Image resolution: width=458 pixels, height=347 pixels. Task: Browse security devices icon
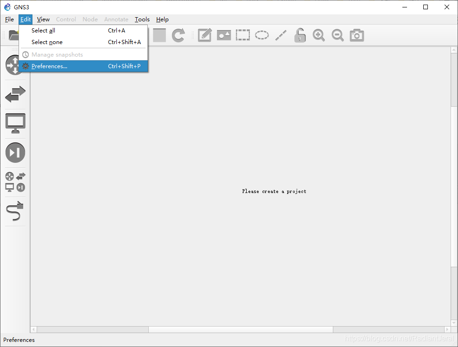point(15,153)
